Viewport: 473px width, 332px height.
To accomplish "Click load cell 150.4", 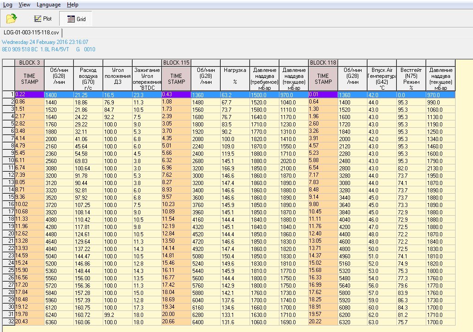I will coord(235,256).
